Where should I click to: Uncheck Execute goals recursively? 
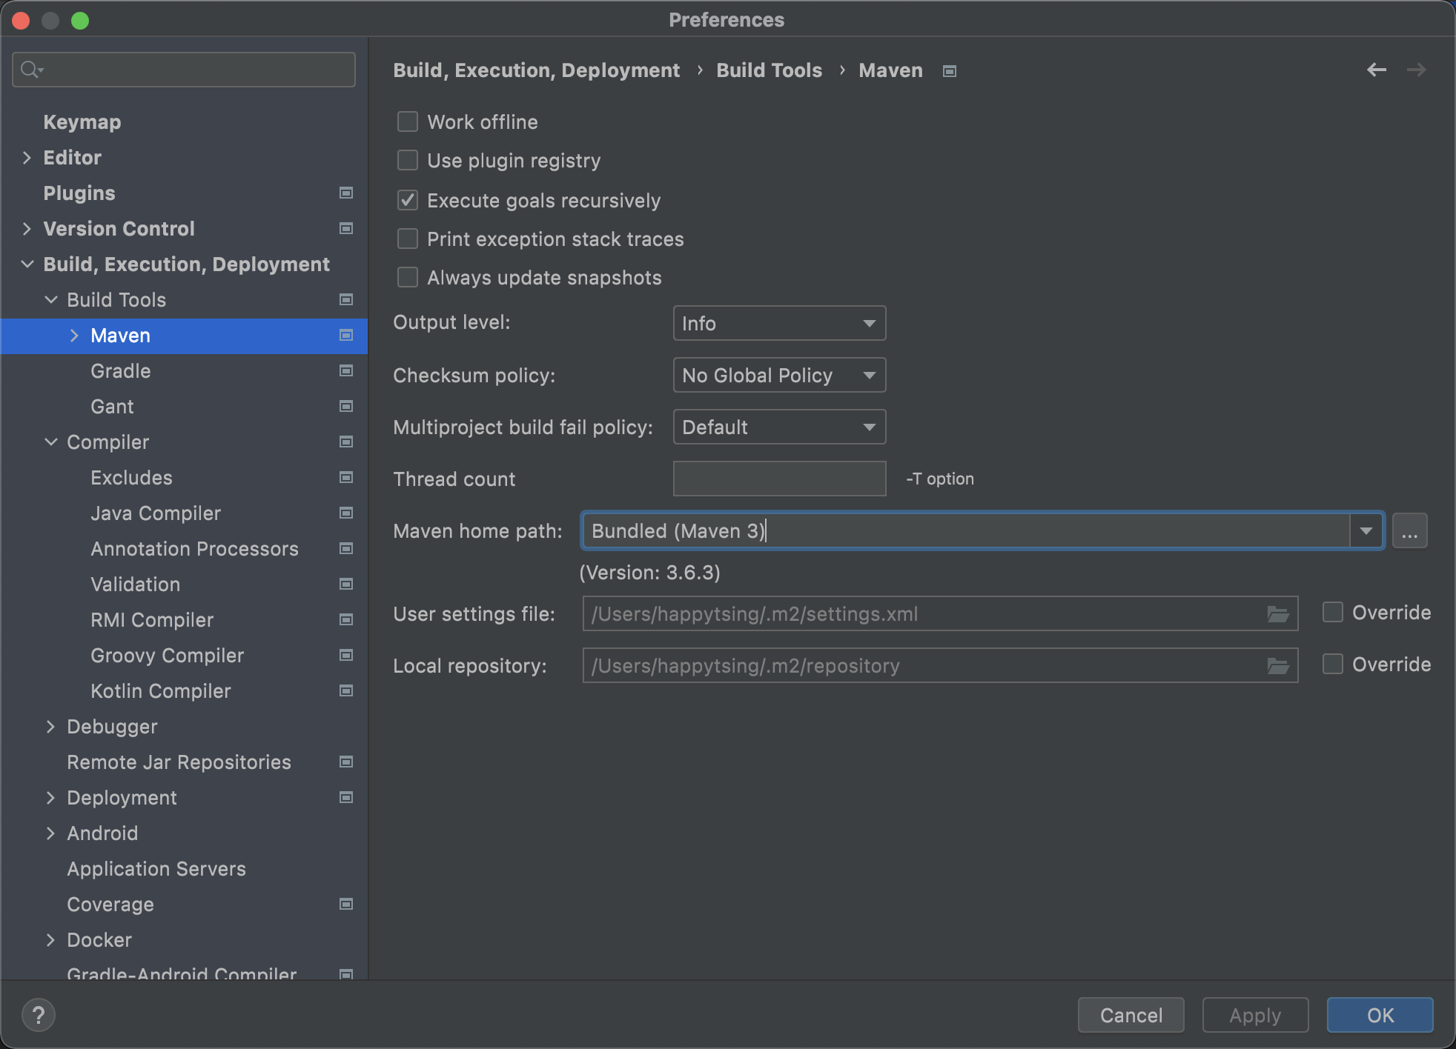pyautogui.click(x=408, y=200)
